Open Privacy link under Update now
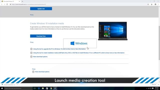 tap(32, 15)
